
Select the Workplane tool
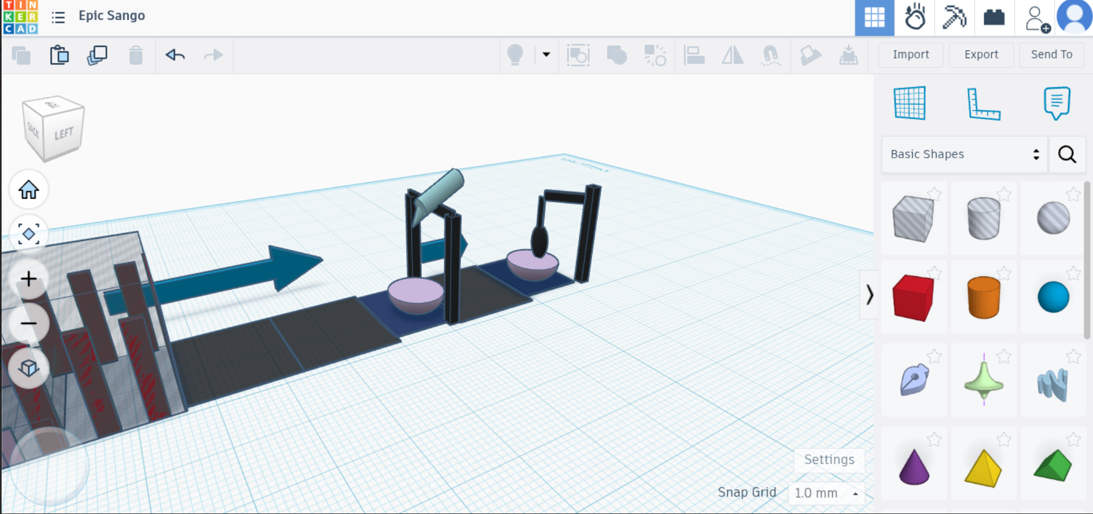pyautogui.click(x=909, y=103)
